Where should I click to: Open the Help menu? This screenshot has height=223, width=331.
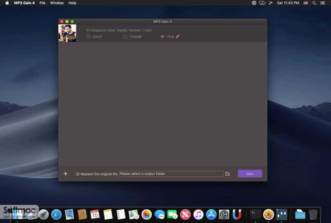[x=72, y=3]
